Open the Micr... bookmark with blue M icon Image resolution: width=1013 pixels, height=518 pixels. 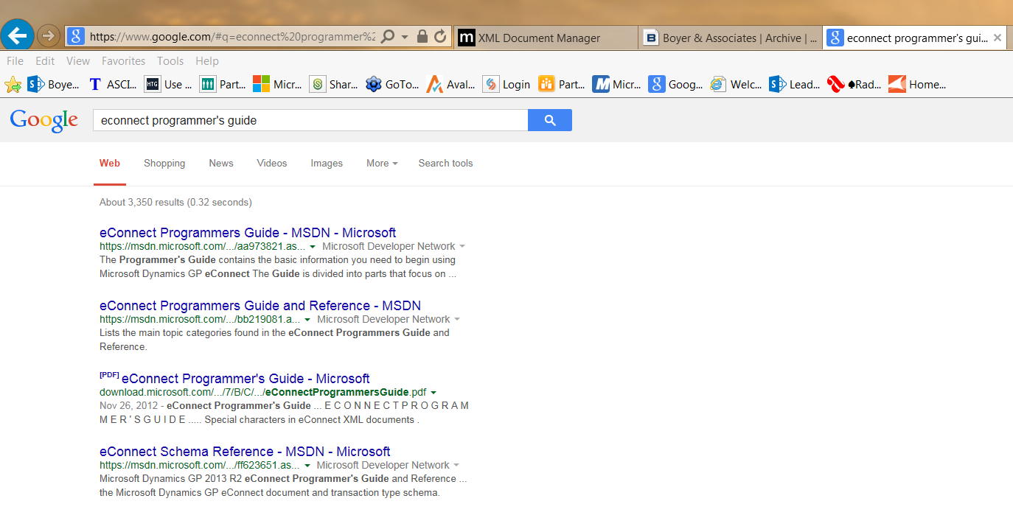(617, 85)
